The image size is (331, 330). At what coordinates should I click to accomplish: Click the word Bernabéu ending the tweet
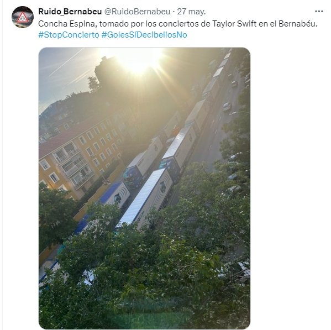click(x=298, y=24)
